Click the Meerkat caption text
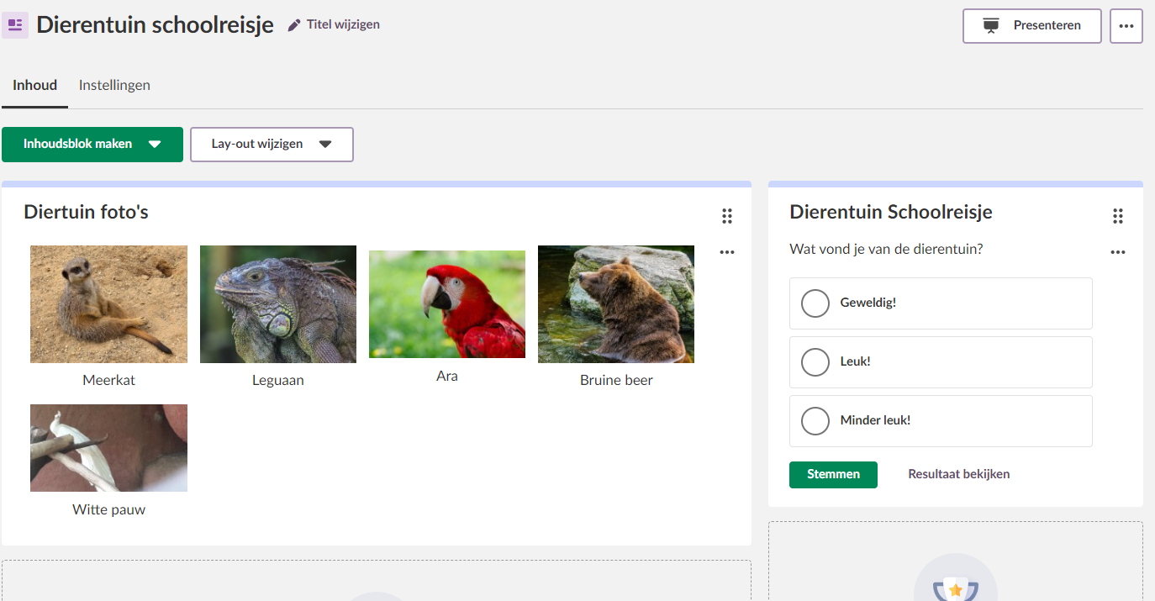Screen dimensions: 1155x601 point(108,380)
